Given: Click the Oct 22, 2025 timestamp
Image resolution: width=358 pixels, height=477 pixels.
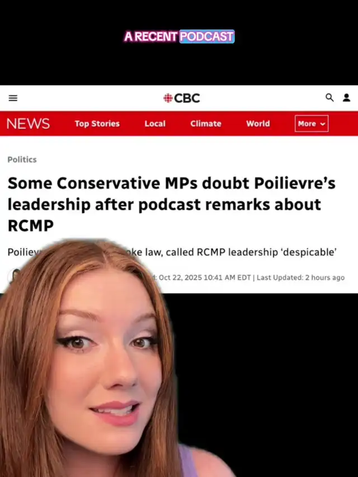Looking at the screenshot, I should [205, 277].
